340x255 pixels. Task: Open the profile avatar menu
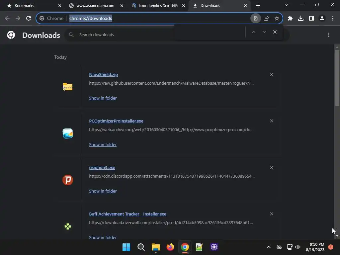pos(322,19)
